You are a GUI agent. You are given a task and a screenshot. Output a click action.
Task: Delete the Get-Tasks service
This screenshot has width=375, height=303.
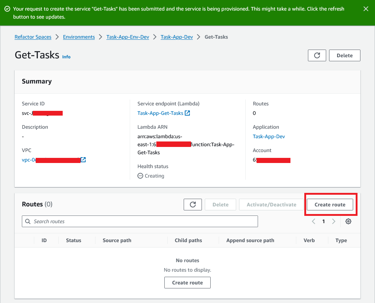(345, 55)
